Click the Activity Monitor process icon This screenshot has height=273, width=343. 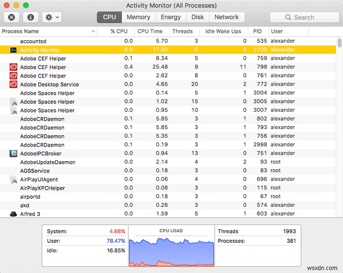pos(14,50)
